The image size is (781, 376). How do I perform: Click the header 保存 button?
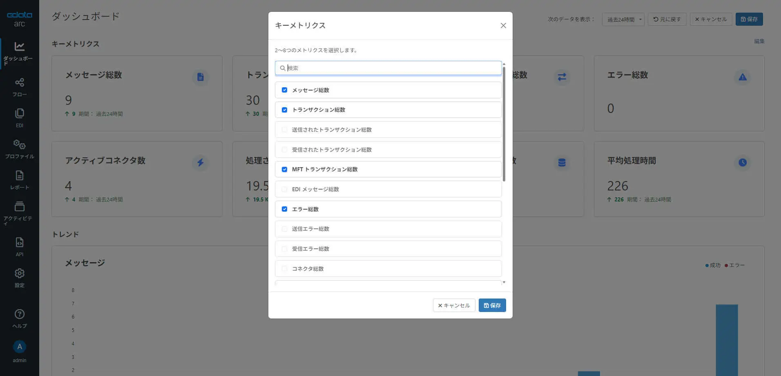pos(749,19)
